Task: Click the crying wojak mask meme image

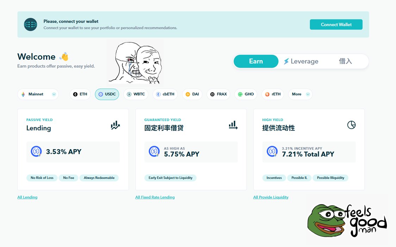Action: (x=135, y=62)
